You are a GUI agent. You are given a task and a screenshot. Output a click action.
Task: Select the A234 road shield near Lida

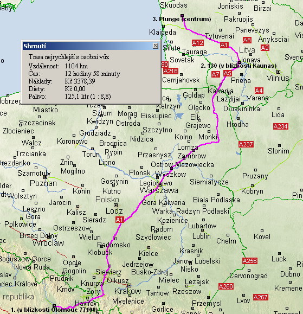point(281,126)
